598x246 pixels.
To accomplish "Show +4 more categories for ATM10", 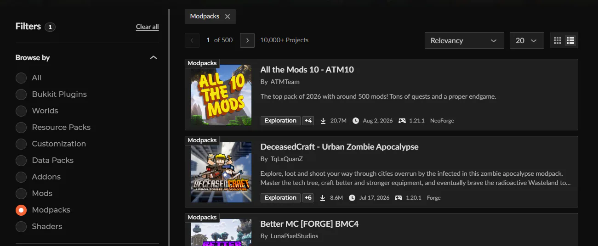I will coord(308,121).
